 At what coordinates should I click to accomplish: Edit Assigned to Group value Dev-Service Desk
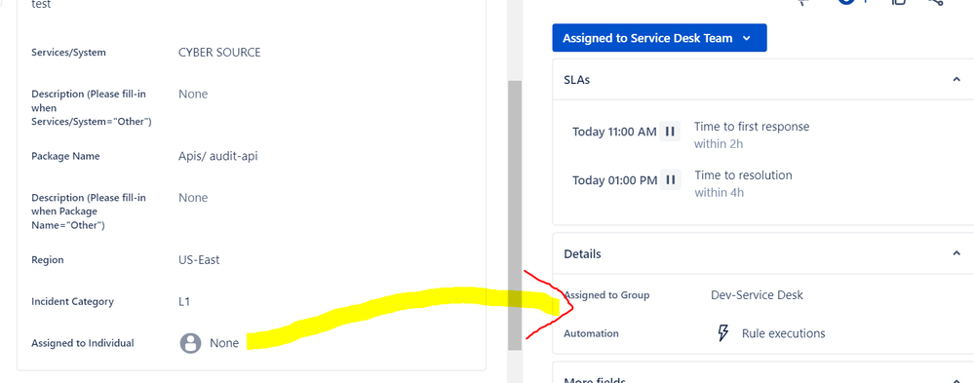point(757,295)
